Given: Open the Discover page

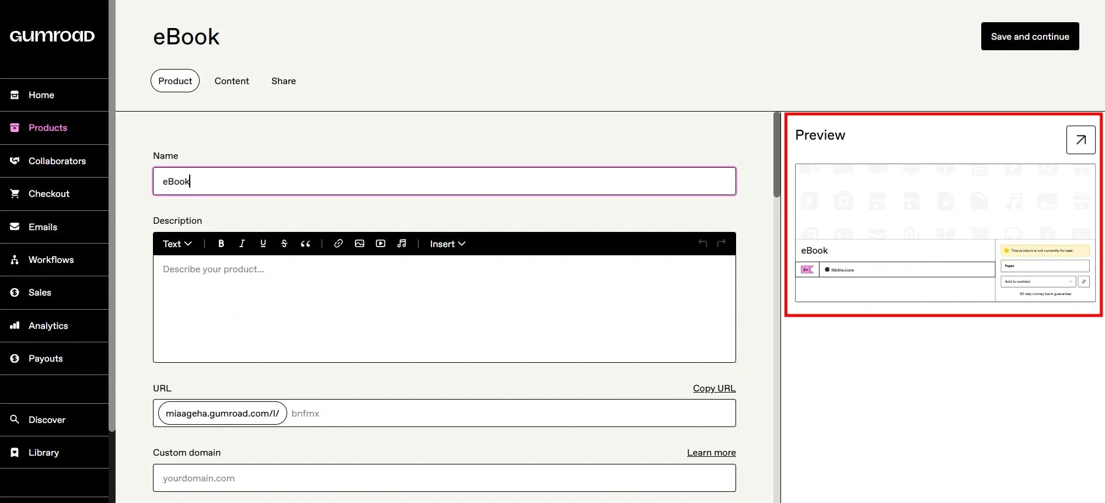Looking at the screenshot, I should pos(54,419).
